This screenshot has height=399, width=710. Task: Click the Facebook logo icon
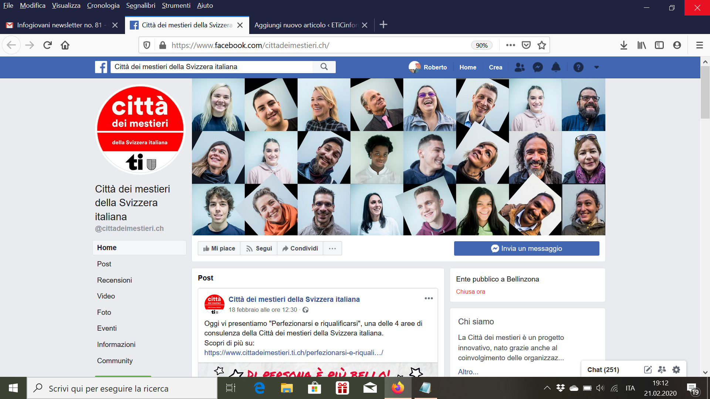click(x=101, y=67)
